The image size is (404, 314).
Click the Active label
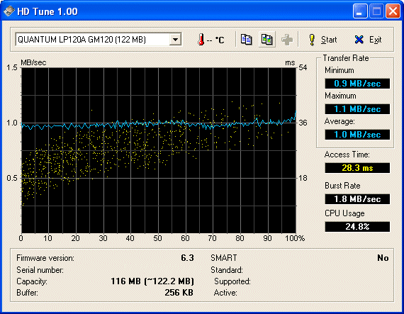[x=225, y=293]
